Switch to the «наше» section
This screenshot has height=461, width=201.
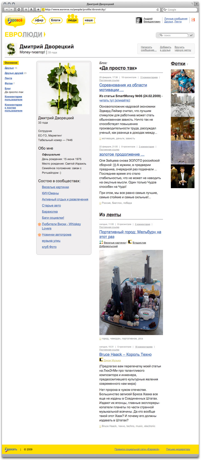point(88,20)
